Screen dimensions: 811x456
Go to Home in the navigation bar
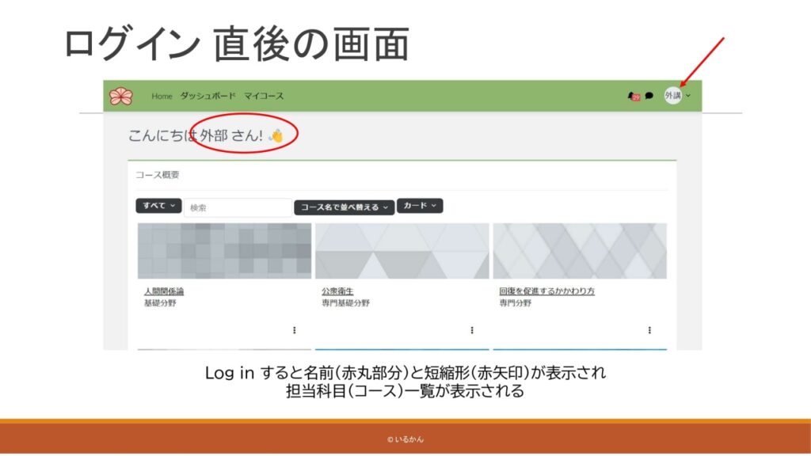pyautogui.click(x=162, y=96)
